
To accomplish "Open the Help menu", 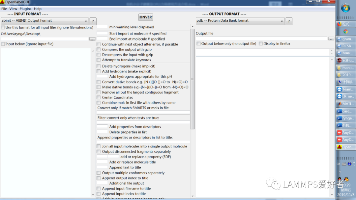I will (38, 9).
